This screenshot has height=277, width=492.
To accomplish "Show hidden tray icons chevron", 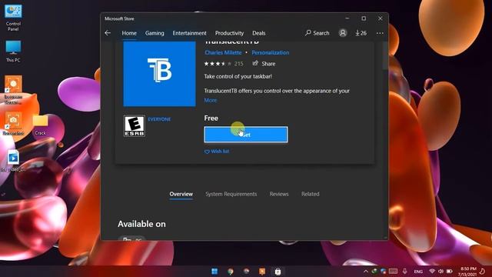I will (x=366, y=272).
